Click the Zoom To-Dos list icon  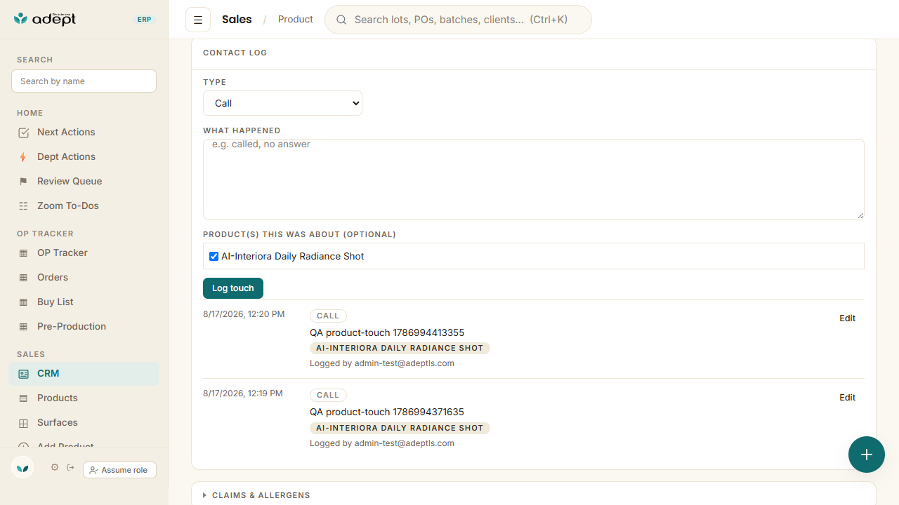23,206
